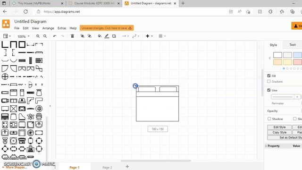The width and height of the screenshot is (302, 170).
Task: Select the square room outline shape
Action: pos(22,44)
